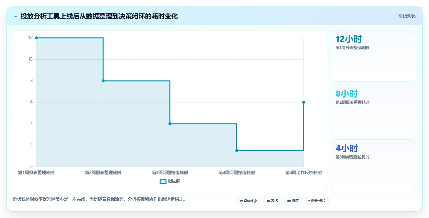This screenshot has height=218, width=429.
Task: Click the data point above 第3周问题定位耗时
Action: point(170,124)
